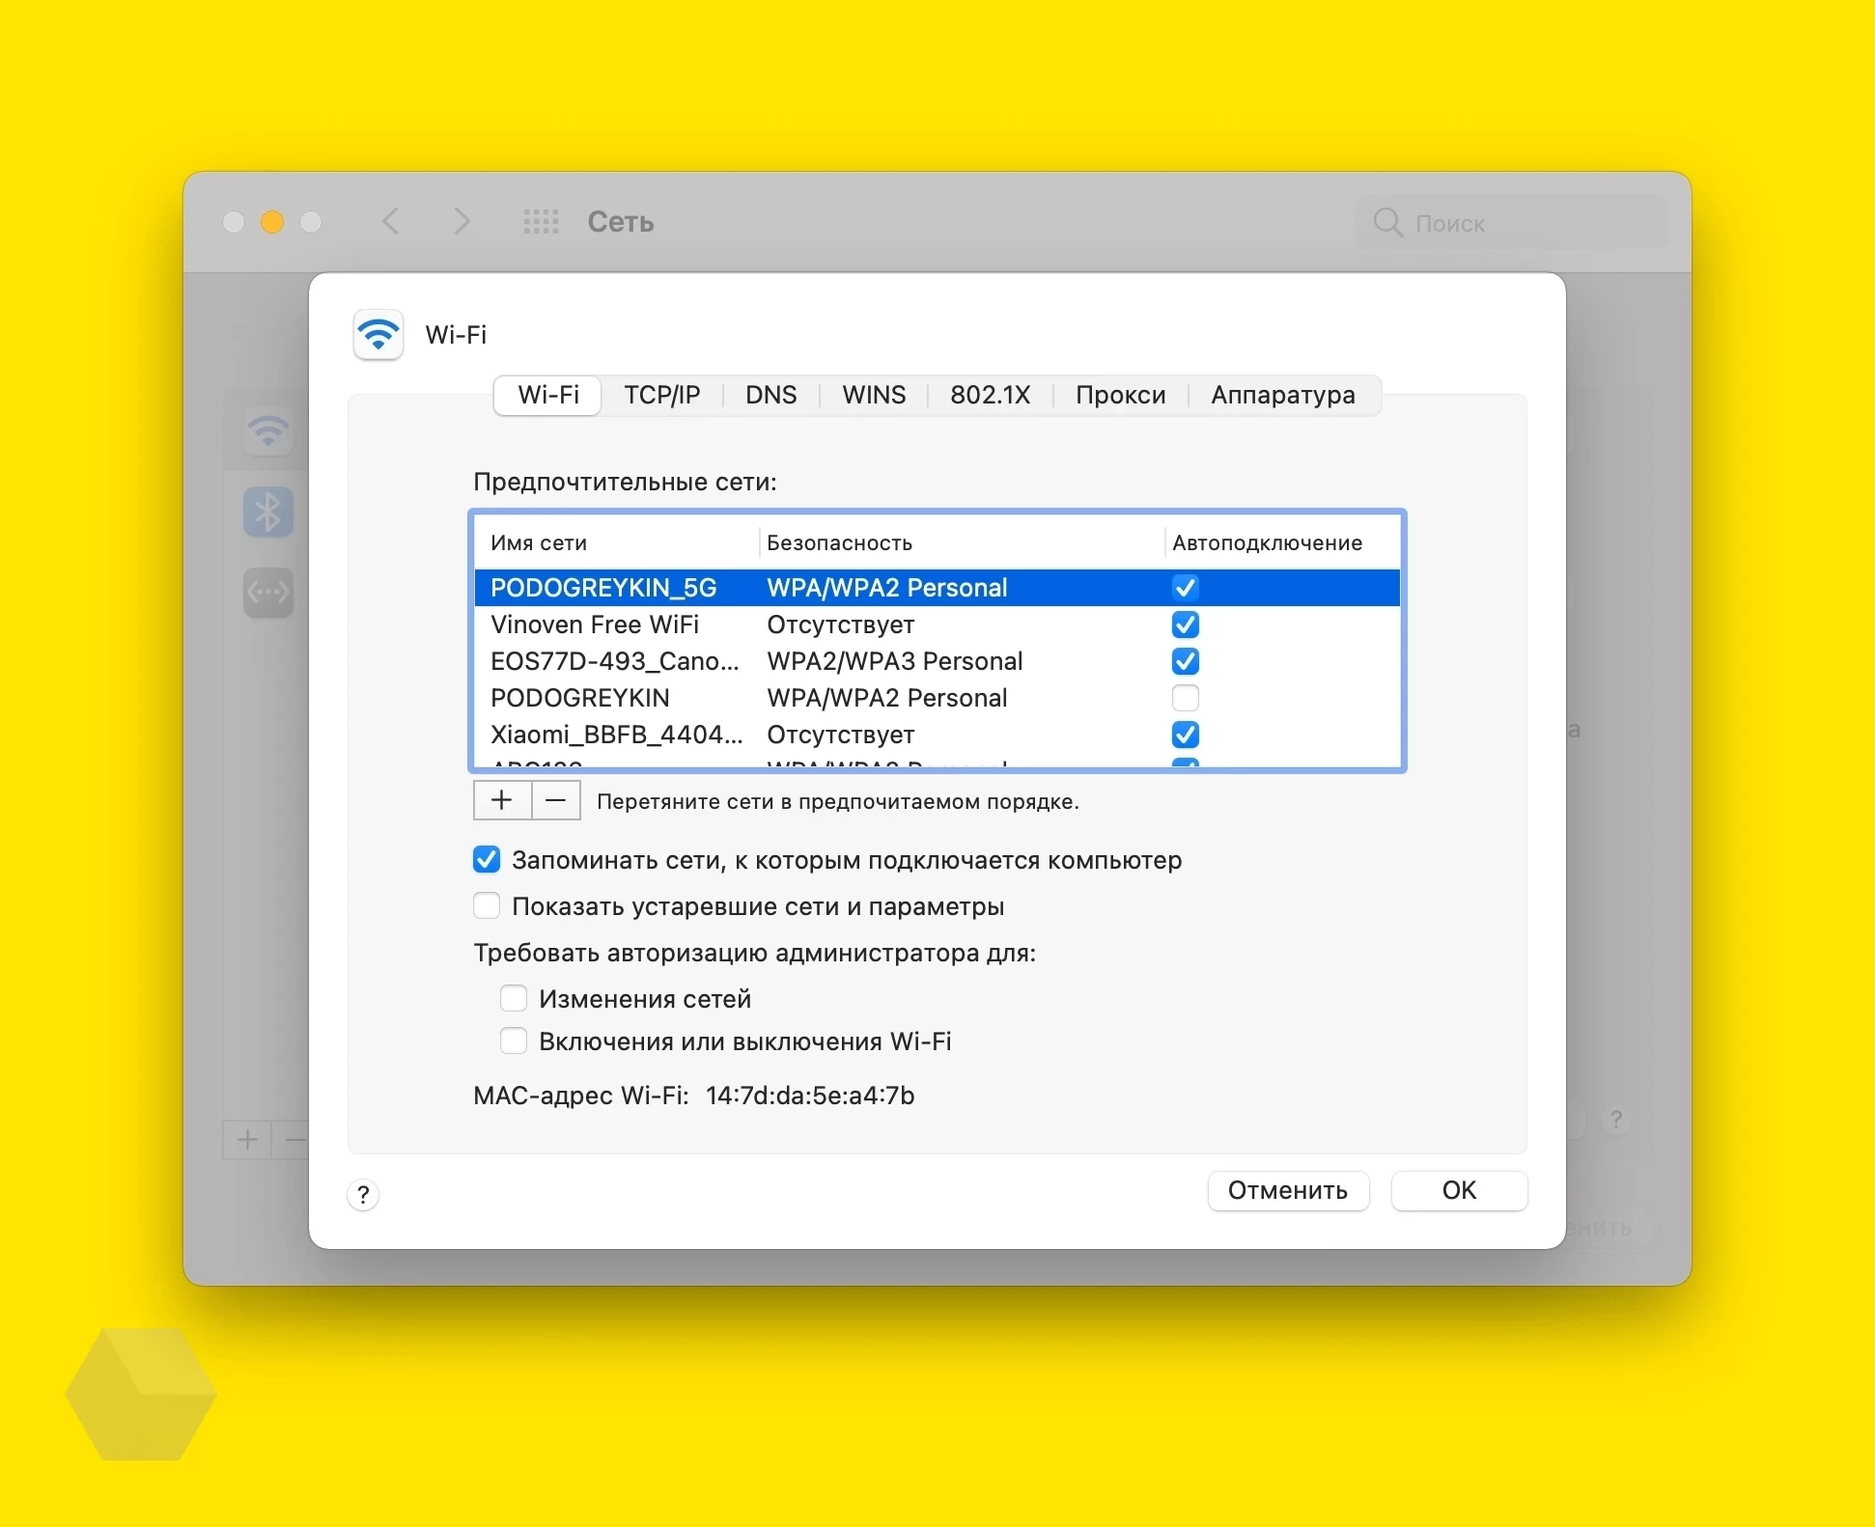The image size is (1875, 1527).
Task: Toggle auto-join for Xiaomi_BBFB_4404 network
Action: (1186, 735)
